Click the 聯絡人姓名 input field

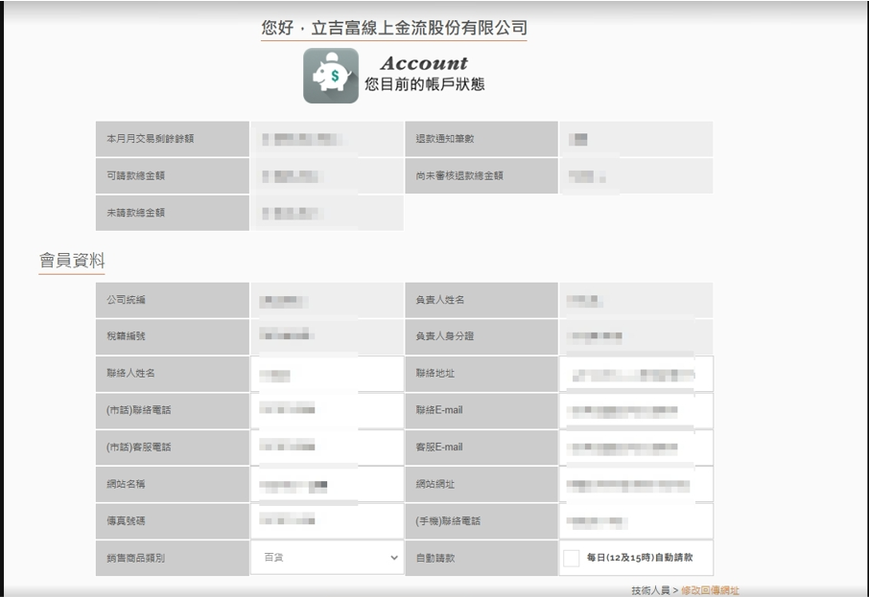[x=327, y=374]
